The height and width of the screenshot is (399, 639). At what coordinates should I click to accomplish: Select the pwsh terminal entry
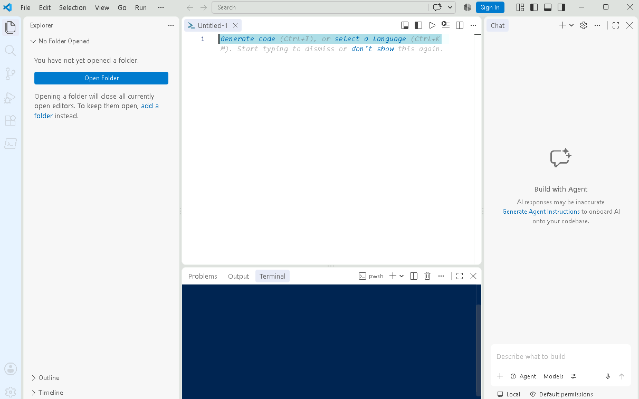click(x=371, y=276)
